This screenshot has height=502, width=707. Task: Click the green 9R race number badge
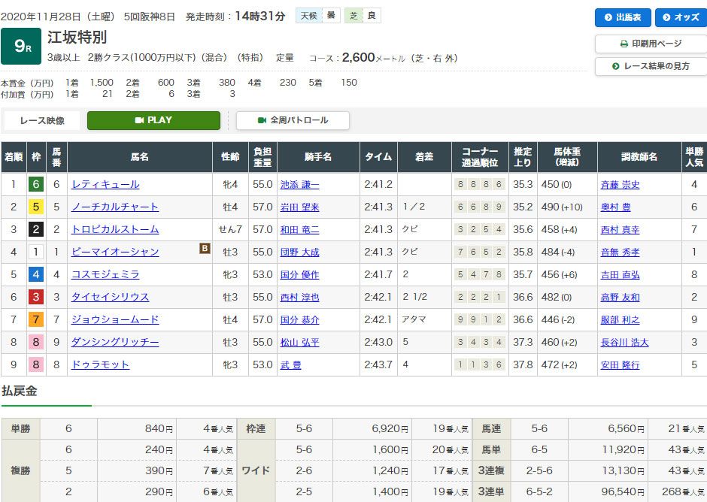(22, 46)
